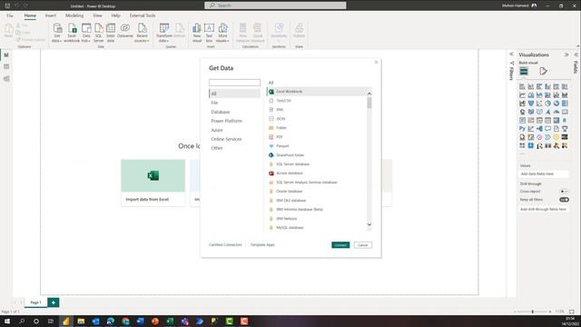The width and height of the screenshot is (581, 327).
Task: Add a new page with plus button
Action: coord(53,302)
